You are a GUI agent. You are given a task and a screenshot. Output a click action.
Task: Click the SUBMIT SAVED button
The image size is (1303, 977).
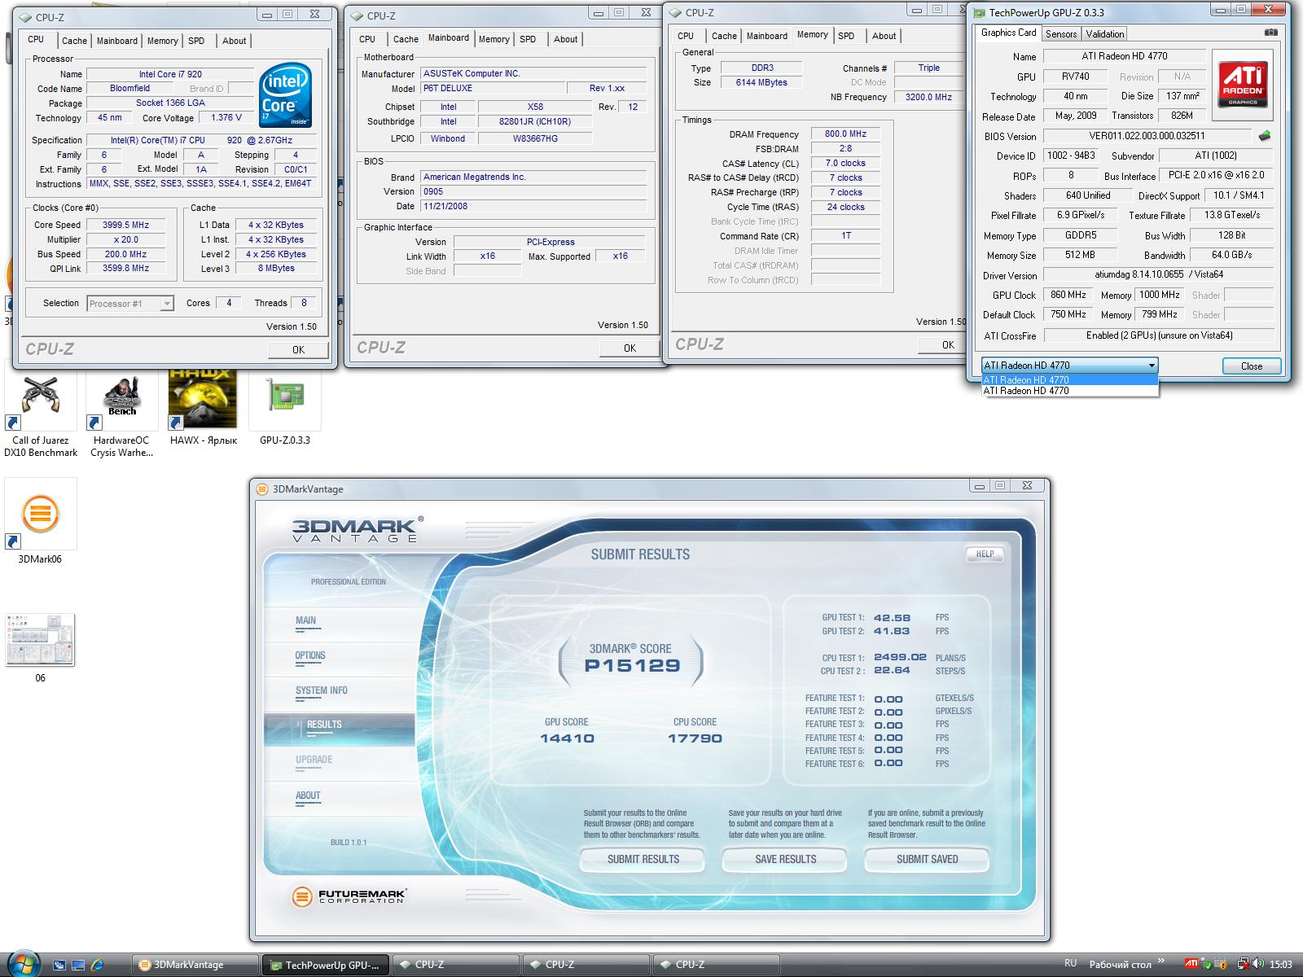pyautogui.click(x=927, y=859)
